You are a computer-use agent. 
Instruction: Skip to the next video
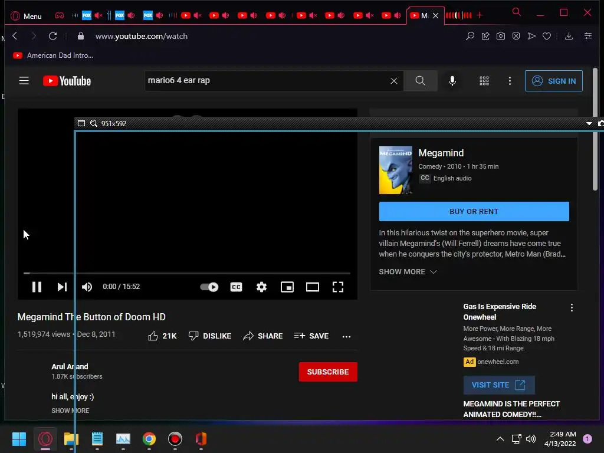coord(62,287)
